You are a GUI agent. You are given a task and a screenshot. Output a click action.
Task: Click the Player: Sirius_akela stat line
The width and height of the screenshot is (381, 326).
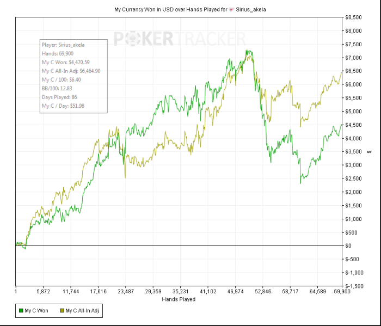63,45
